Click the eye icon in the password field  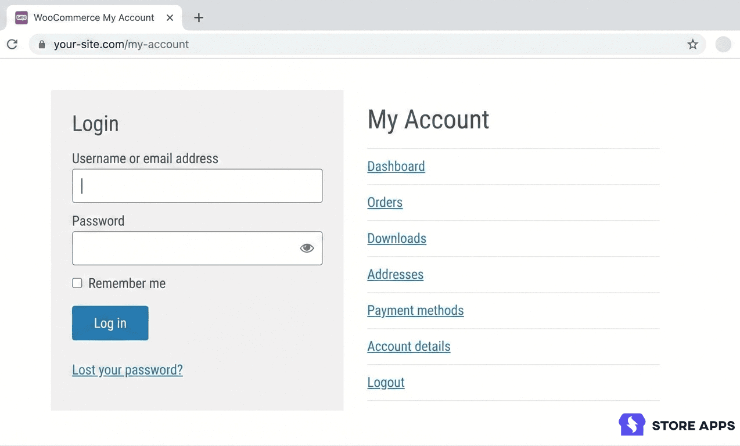click(x=307, y=247)
